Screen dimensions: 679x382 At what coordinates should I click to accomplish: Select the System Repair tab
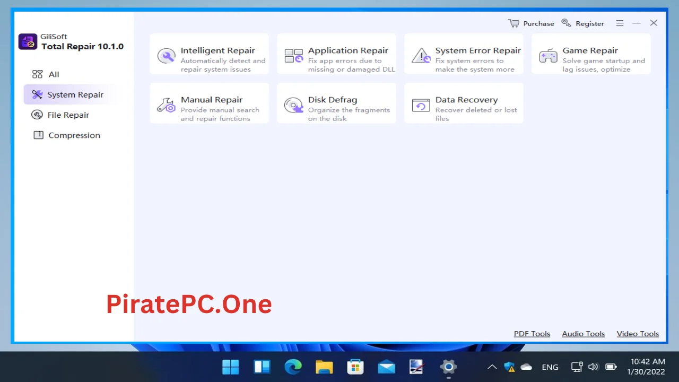72,94
